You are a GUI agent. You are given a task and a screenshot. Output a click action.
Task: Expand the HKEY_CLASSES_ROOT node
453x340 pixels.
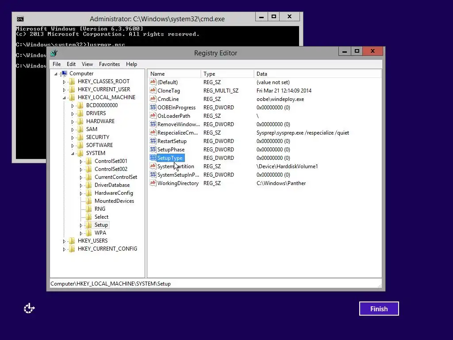64,82
